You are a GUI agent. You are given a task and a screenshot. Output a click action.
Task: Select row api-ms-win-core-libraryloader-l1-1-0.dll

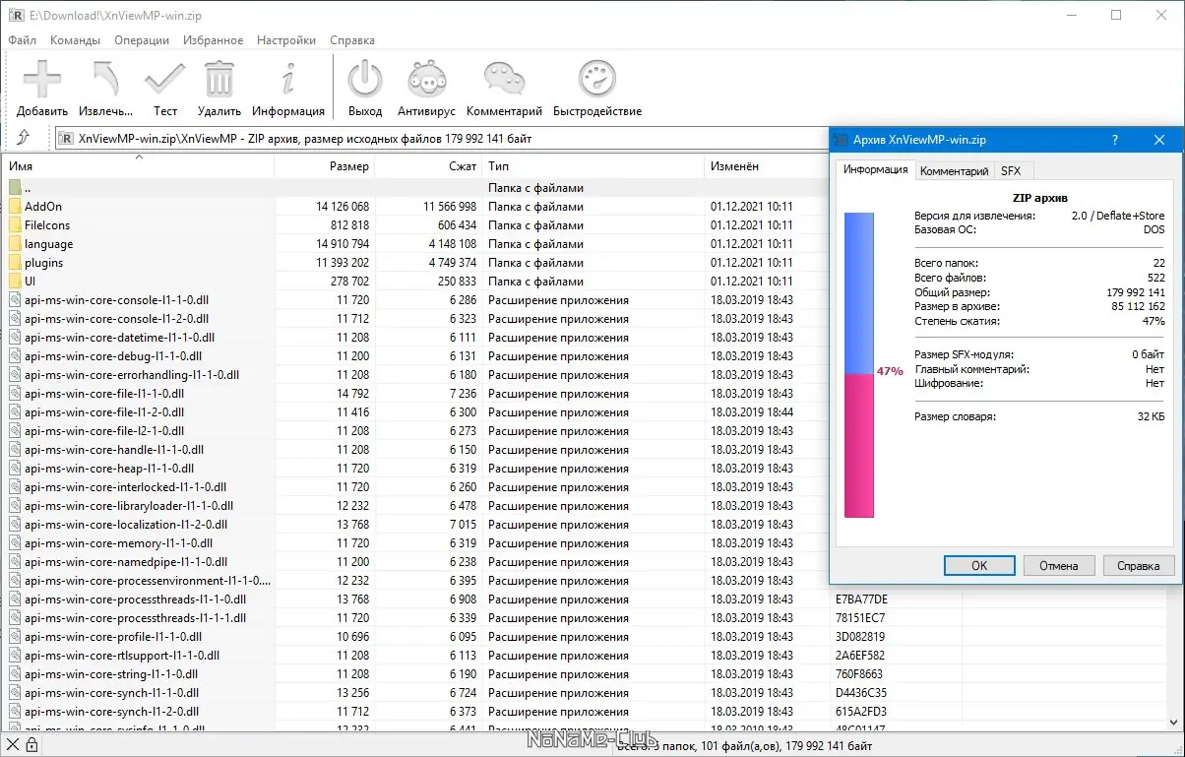tap(417, 506)
